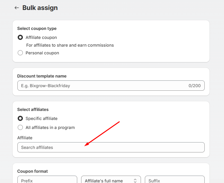Click the 'Select affiliates' section heading

[33, 110]
